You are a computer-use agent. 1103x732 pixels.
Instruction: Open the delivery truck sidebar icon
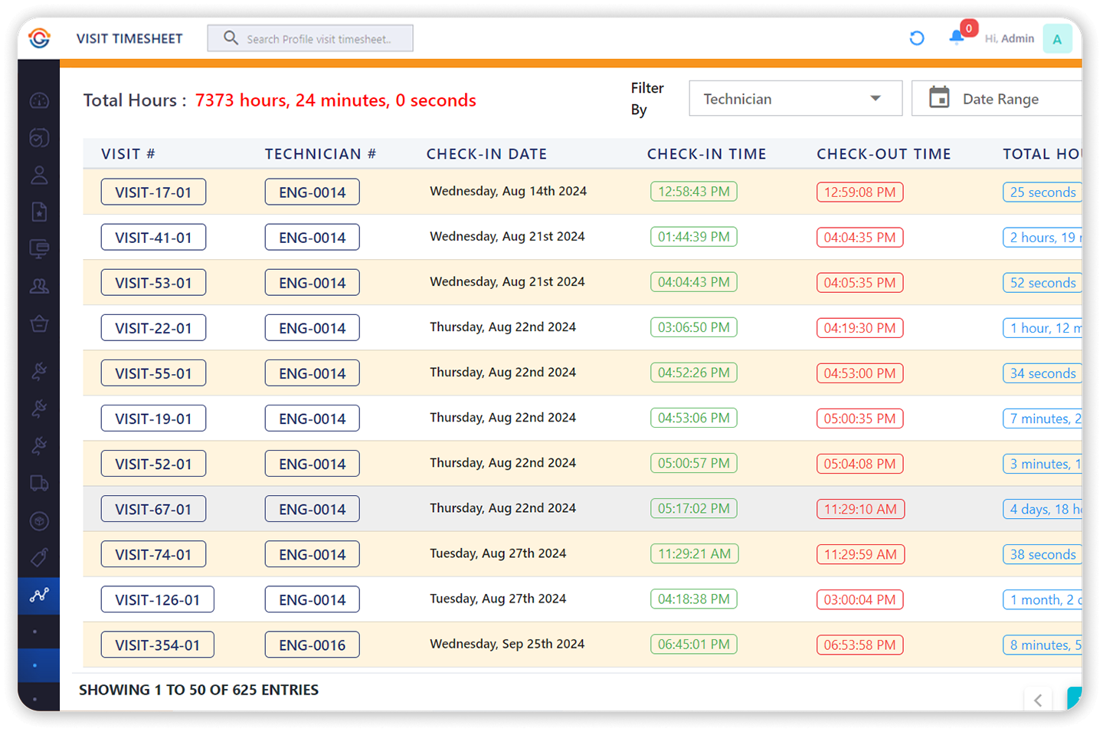(x=39, y=483)
